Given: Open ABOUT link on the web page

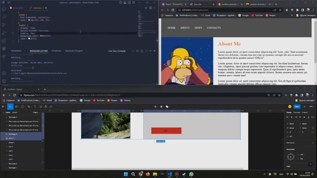Looking at the screenshot, I should (x=185, y=28).
